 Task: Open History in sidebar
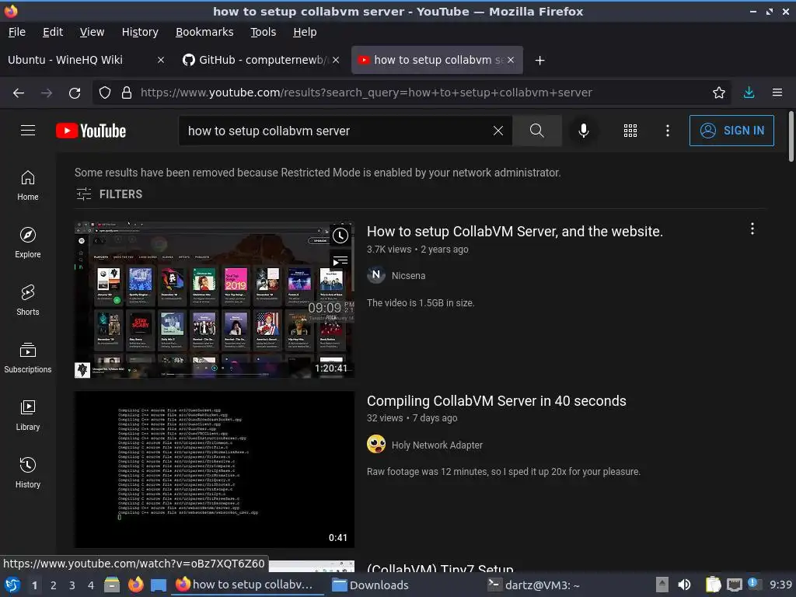point(28,473)
